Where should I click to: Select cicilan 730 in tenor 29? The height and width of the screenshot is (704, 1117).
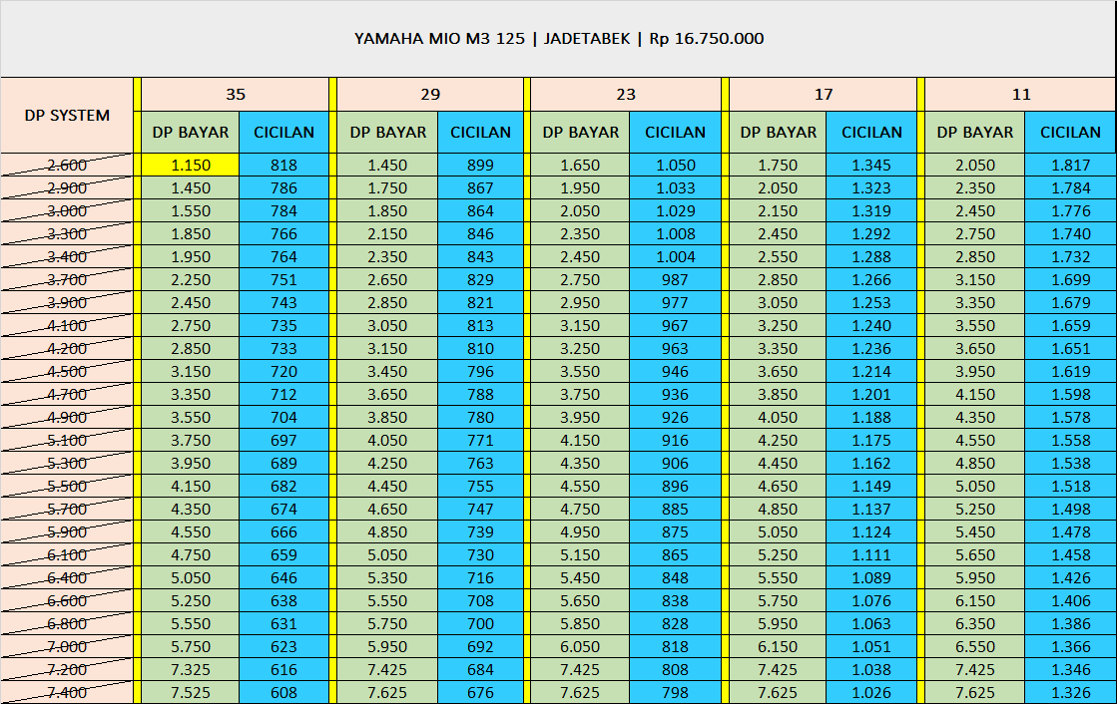tap(480, 555)
